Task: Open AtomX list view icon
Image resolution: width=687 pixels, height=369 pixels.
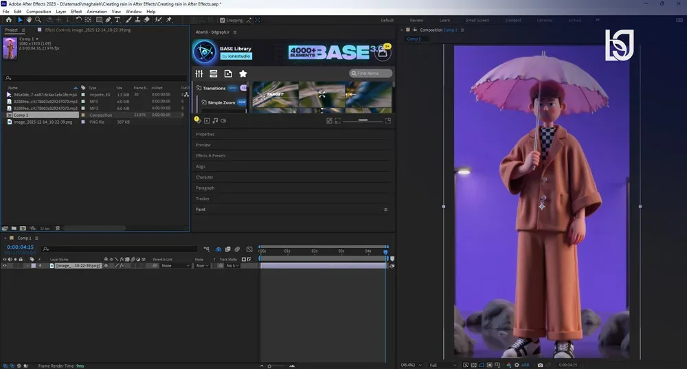Action: [214, 74]
